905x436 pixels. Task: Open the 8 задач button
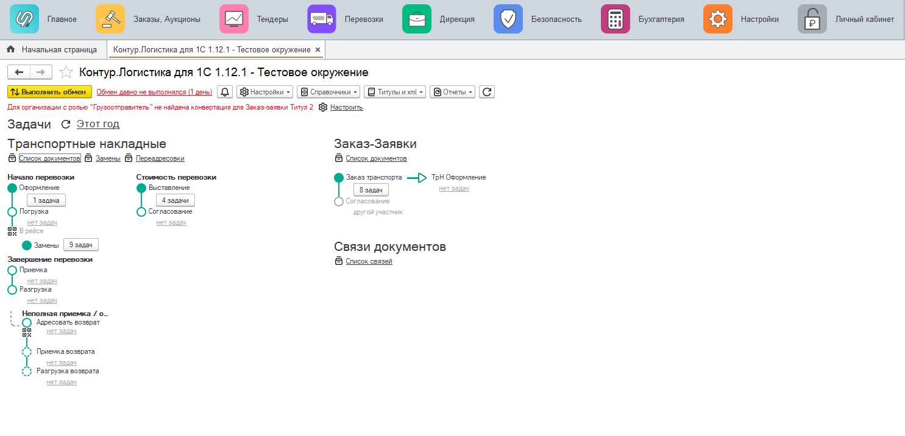coord(371,190)
